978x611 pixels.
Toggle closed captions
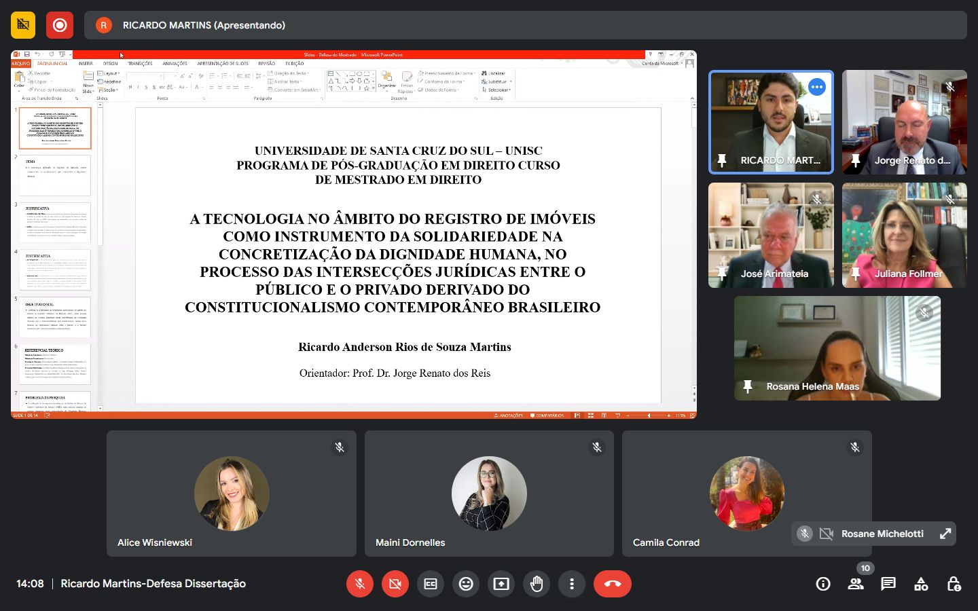[431, 584]
